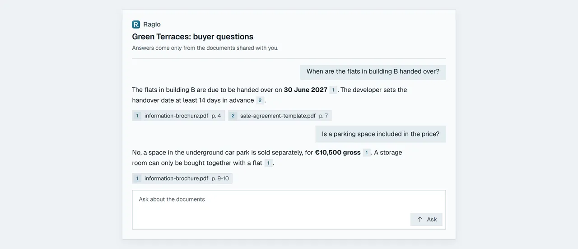Image resolution: width=578 pixels, height=249 pixels.
Task: Click citation 1 after '€10,500 gross'
Action: click(367, 153)
